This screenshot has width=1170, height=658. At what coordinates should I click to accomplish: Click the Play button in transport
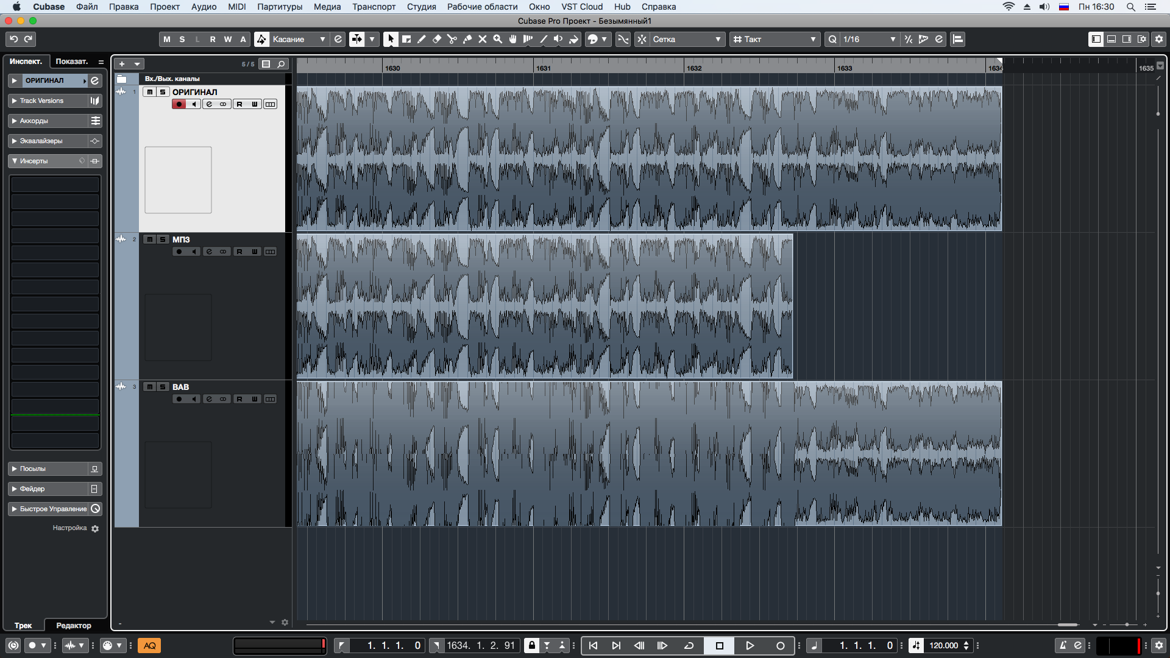pyautogui.click(x=750, y=646)
